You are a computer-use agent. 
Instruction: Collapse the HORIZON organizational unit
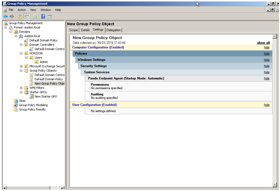[x=21, y=53]
